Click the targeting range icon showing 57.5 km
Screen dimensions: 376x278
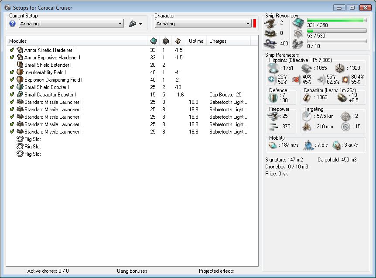[x=307, y=117]
